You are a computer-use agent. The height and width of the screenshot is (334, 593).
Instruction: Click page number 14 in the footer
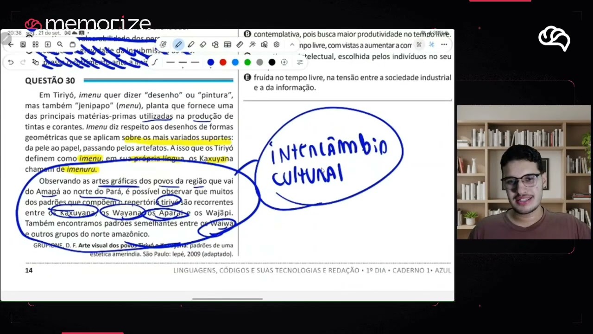pyautogui.click(x=29, y=270)
